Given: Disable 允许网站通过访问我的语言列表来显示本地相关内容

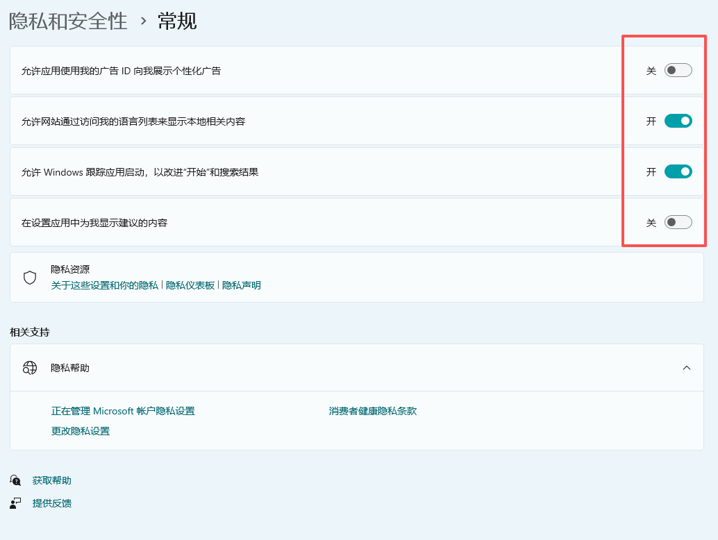Looking at the screenshot, I should [x=677, y=120].
